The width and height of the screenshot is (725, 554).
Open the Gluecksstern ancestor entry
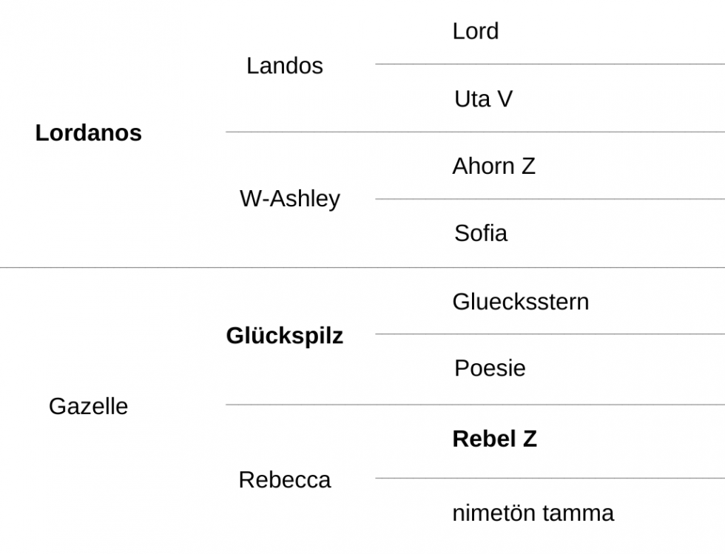pos(521,302)
